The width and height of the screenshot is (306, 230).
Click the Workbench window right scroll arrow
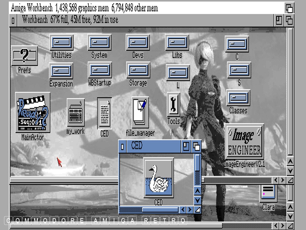point(283,180)
